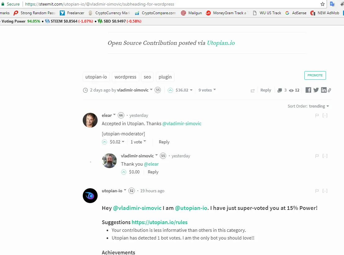Flag the utopian-io comment
This screenshot has width=344, height=255.
click(317, 191)
